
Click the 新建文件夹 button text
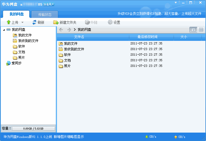pyautogui.click(x=68, y=22)
